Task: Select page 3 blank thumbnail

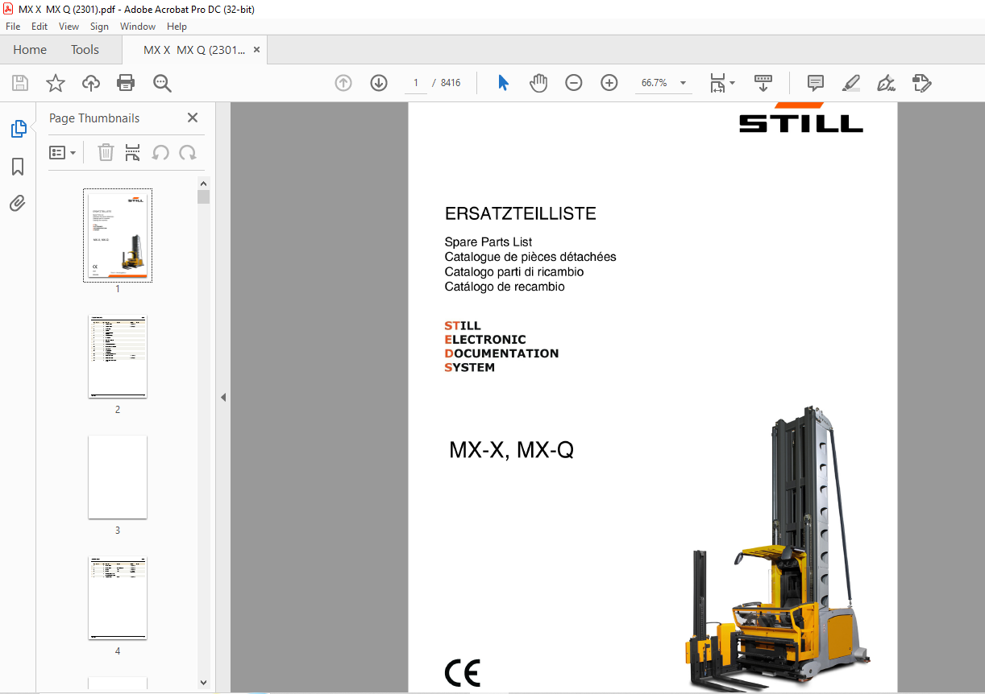Action: [118, 477]
